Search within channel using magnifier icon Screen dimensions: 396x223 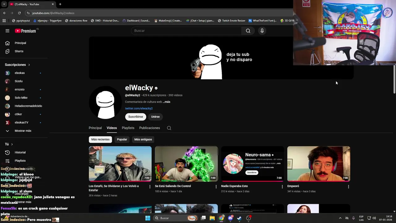[169, 128]
